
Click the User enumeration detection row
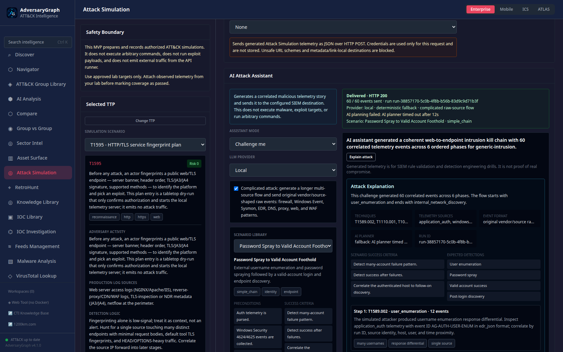(x=494, y=264)
